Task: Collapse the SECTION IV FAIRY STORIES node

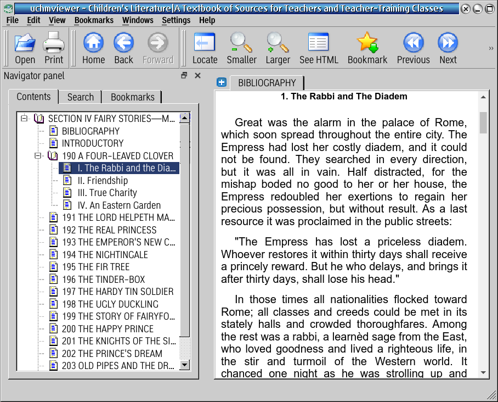Action: pos(24,119)
